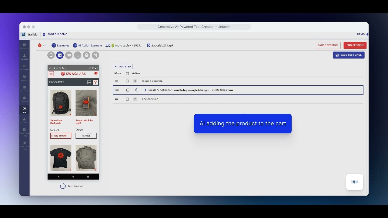Open Results from the sidebar
Image resolution: width=388 pixels, height=218 pixels.
pos(24,121)
